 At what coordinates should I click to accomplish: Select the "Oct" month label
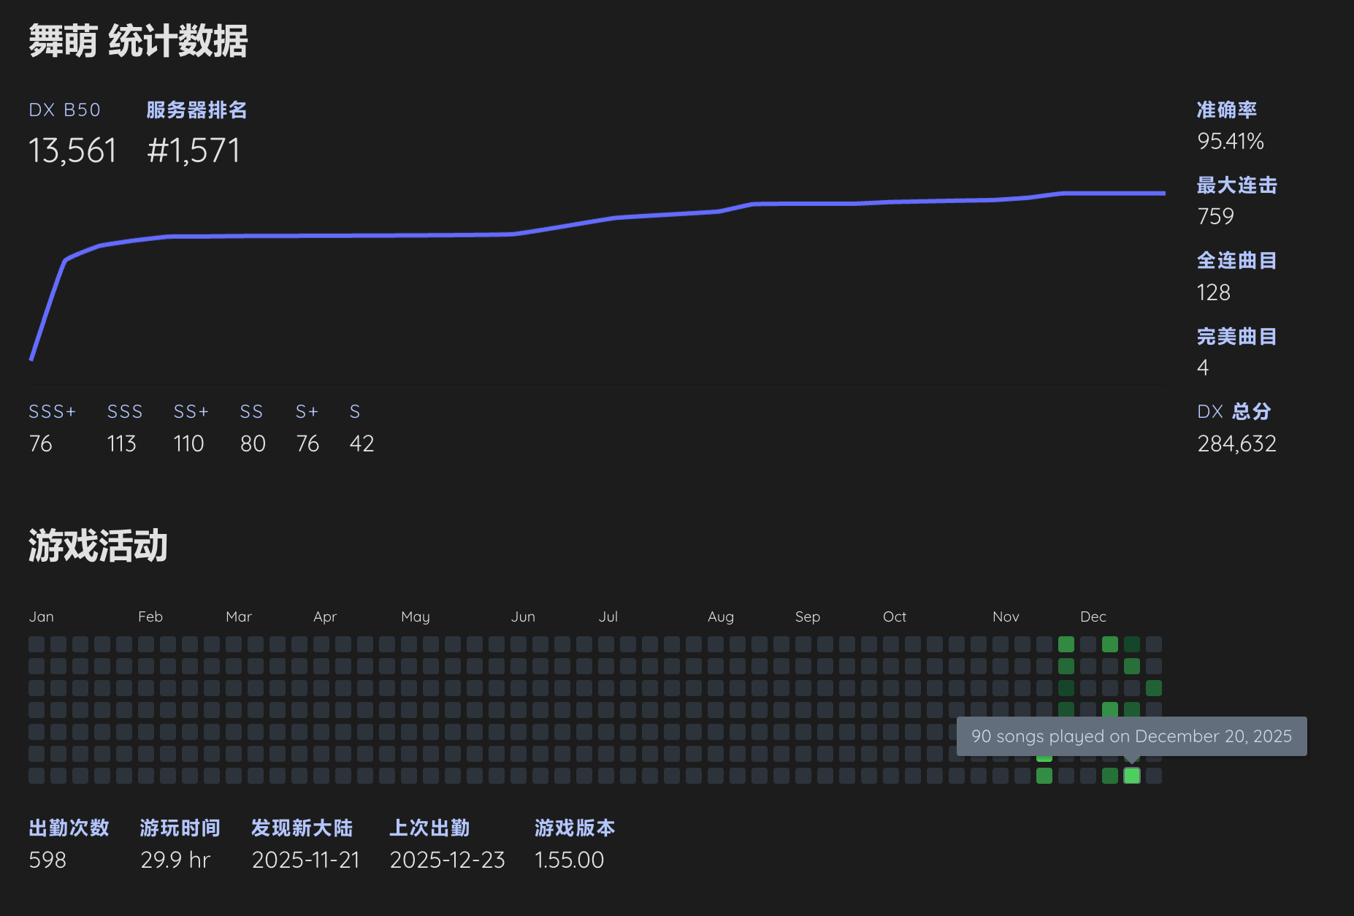[x=895, y=617]
